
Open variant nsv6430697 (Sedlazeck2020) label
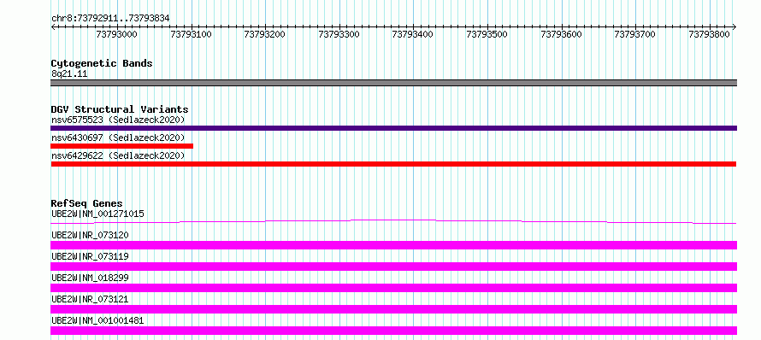pyautogui.click(x=118, y=138)
